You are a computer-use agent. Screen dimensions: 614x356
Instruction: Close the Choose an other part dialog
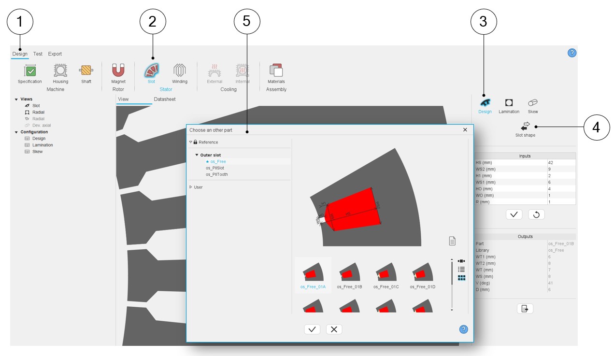[x=465, y=130]
